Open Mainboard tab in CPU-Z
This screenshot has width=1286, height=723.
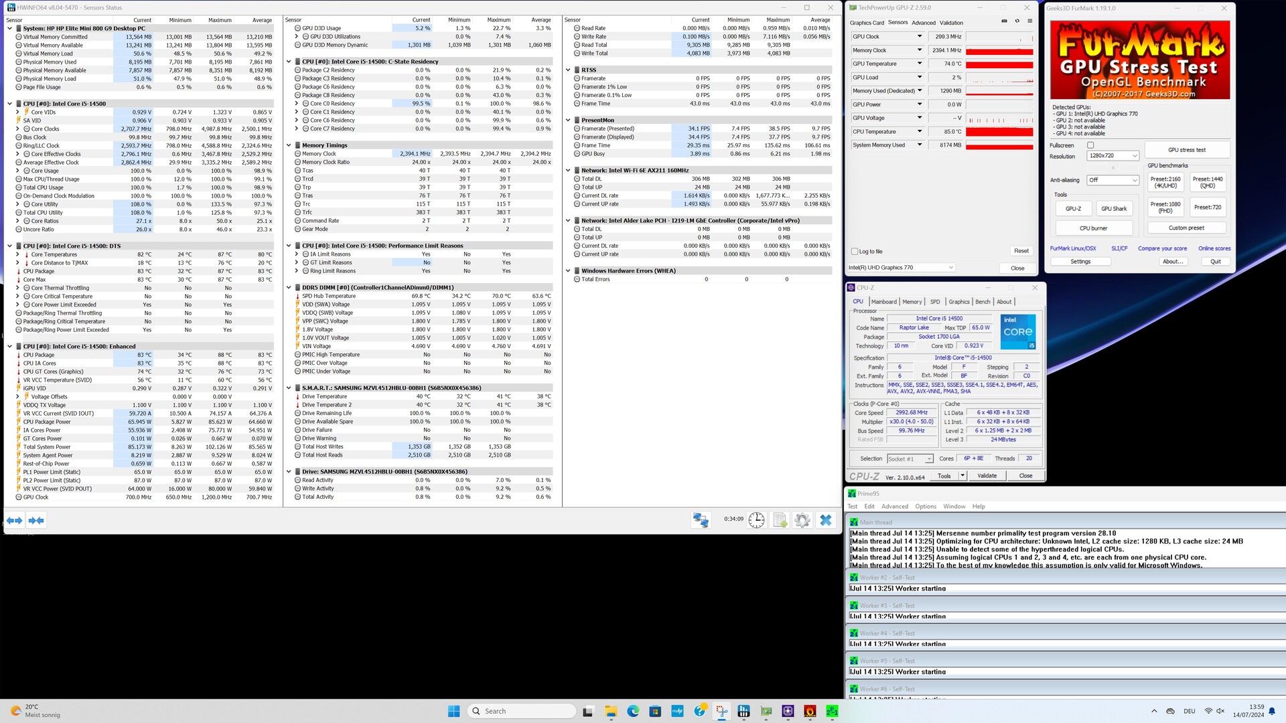click(883, 302)
